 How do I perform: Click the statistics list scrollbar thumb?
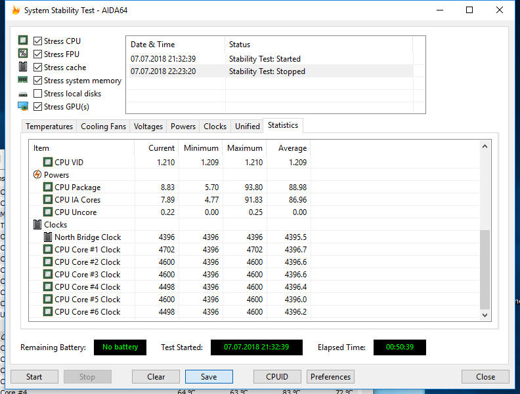pyautogui.click(x=485, y=269)
